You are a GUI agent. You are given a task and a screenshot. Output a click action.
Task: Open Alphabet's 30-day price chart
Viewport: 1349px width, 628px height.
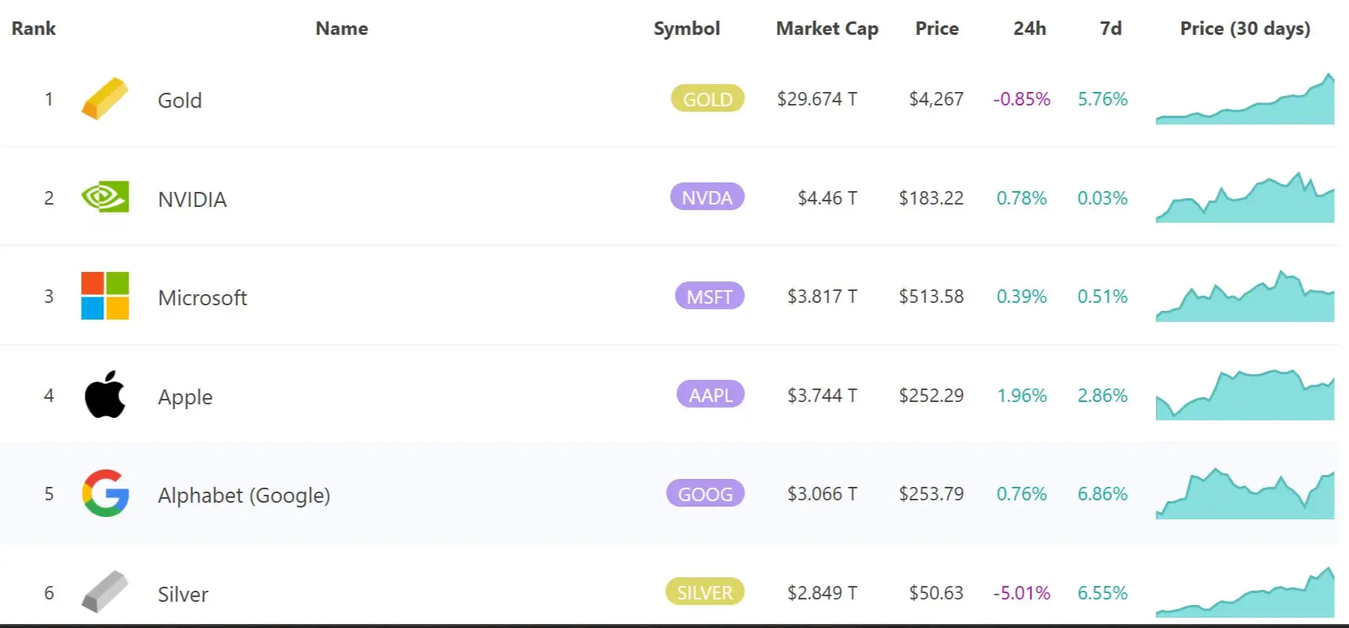coord(1245,493)
